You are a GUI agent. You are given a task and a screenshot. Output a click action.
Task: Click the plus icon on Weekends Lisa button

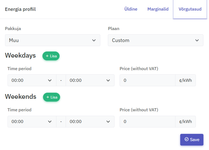tap(48, 97)
